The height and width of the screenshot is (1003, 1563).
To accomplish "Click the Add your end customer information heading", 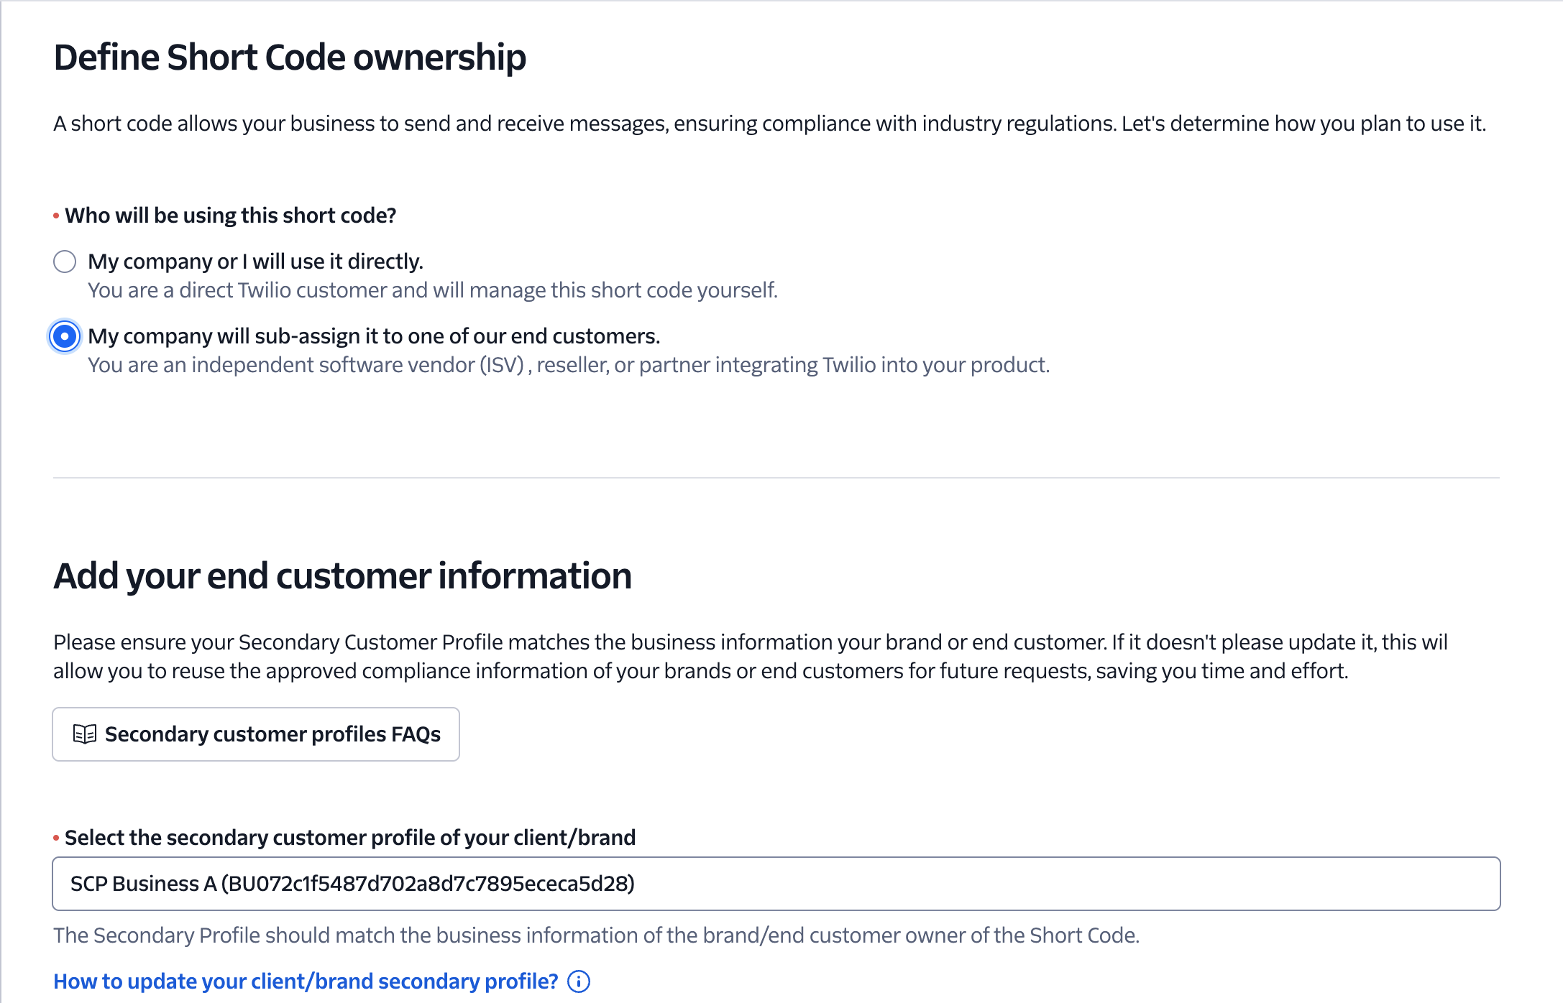I will [x=343, y=576].
